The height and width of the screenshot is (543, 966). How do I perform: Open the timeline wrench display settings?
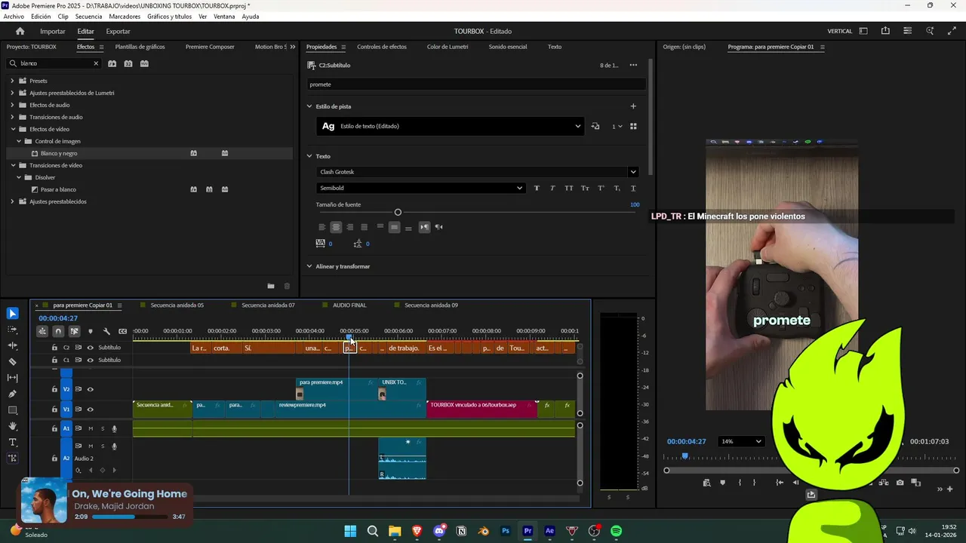click(106, 331)
